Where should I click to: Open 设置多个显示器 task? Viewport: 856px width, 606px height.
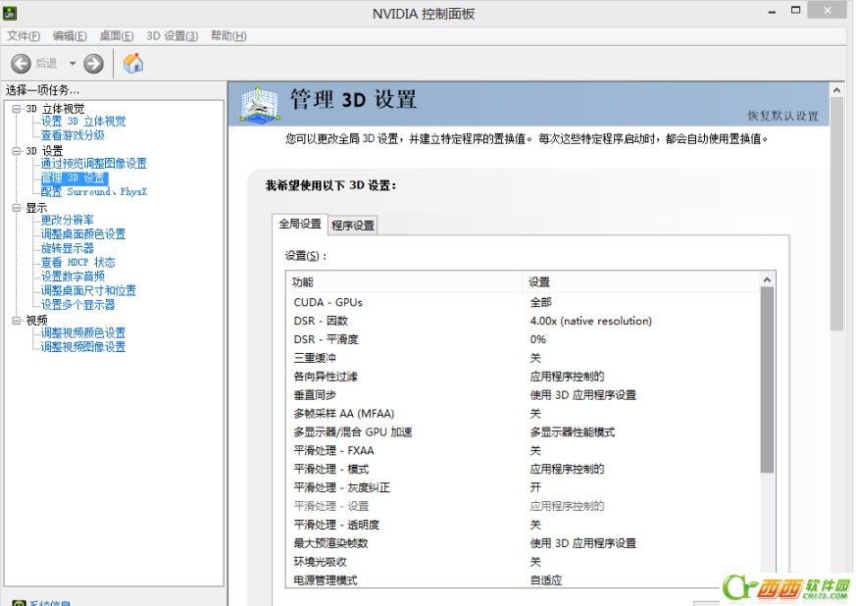78,305
